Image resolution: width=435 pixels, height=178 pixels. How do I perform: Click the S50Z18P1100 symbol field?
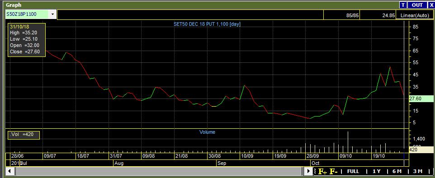[27, 14]
